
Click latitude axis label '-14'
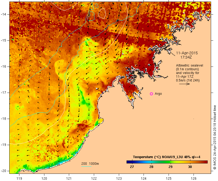pyautogui.click(x=3, y=14)
